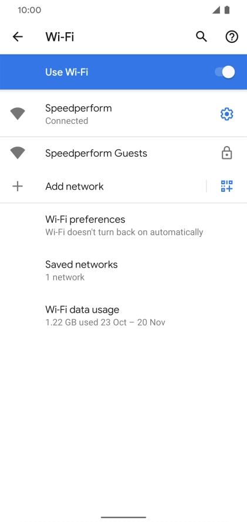Open the help question mark icon

(x=232, y=36)
